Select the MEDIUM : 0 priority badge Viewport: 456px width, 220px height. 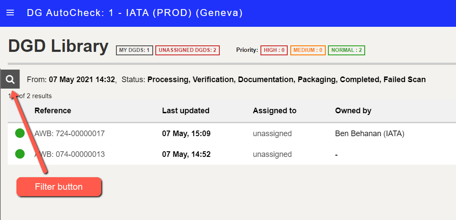coord(308,50)
